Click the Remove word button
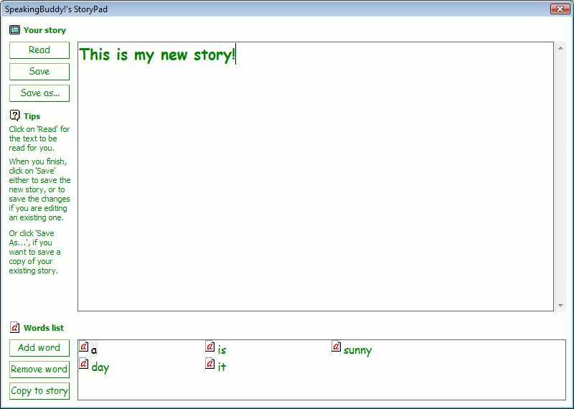 (39, 370)
